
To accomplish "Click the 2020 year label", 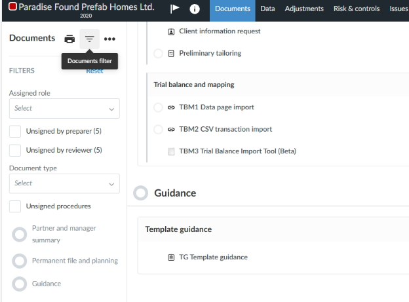I will click(86, 16).
